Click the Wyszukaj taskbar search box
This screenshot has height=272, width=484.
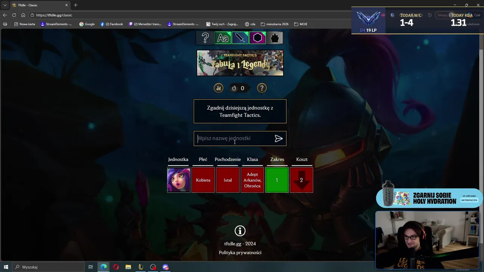pyautogui.click(x=48, y=267)
